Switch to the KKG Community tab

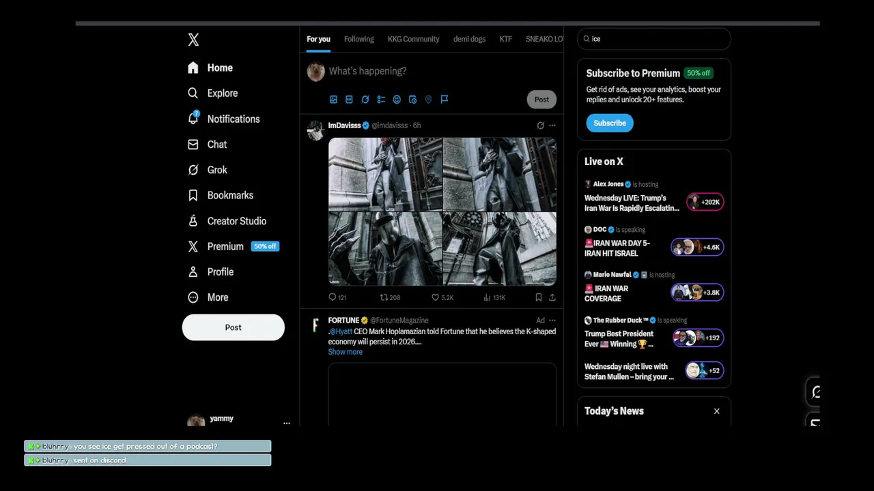(x=414, y=39)
